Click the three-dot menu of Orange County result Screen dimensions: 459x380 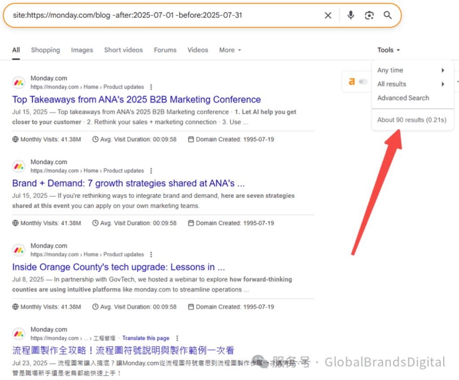click(x=151, y=254)
